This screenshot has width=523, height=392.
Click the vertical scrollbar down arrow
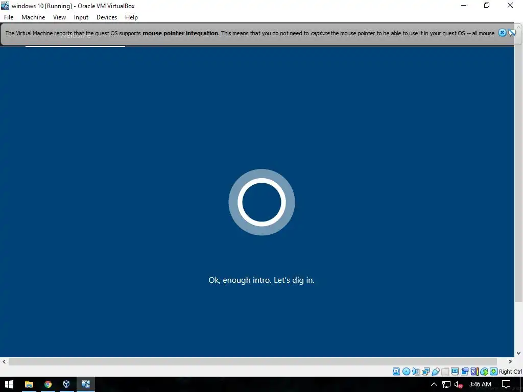point(519,353)
